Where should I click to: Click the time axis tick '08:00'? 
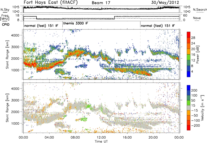pyautogui.click(x=75, y=138)
